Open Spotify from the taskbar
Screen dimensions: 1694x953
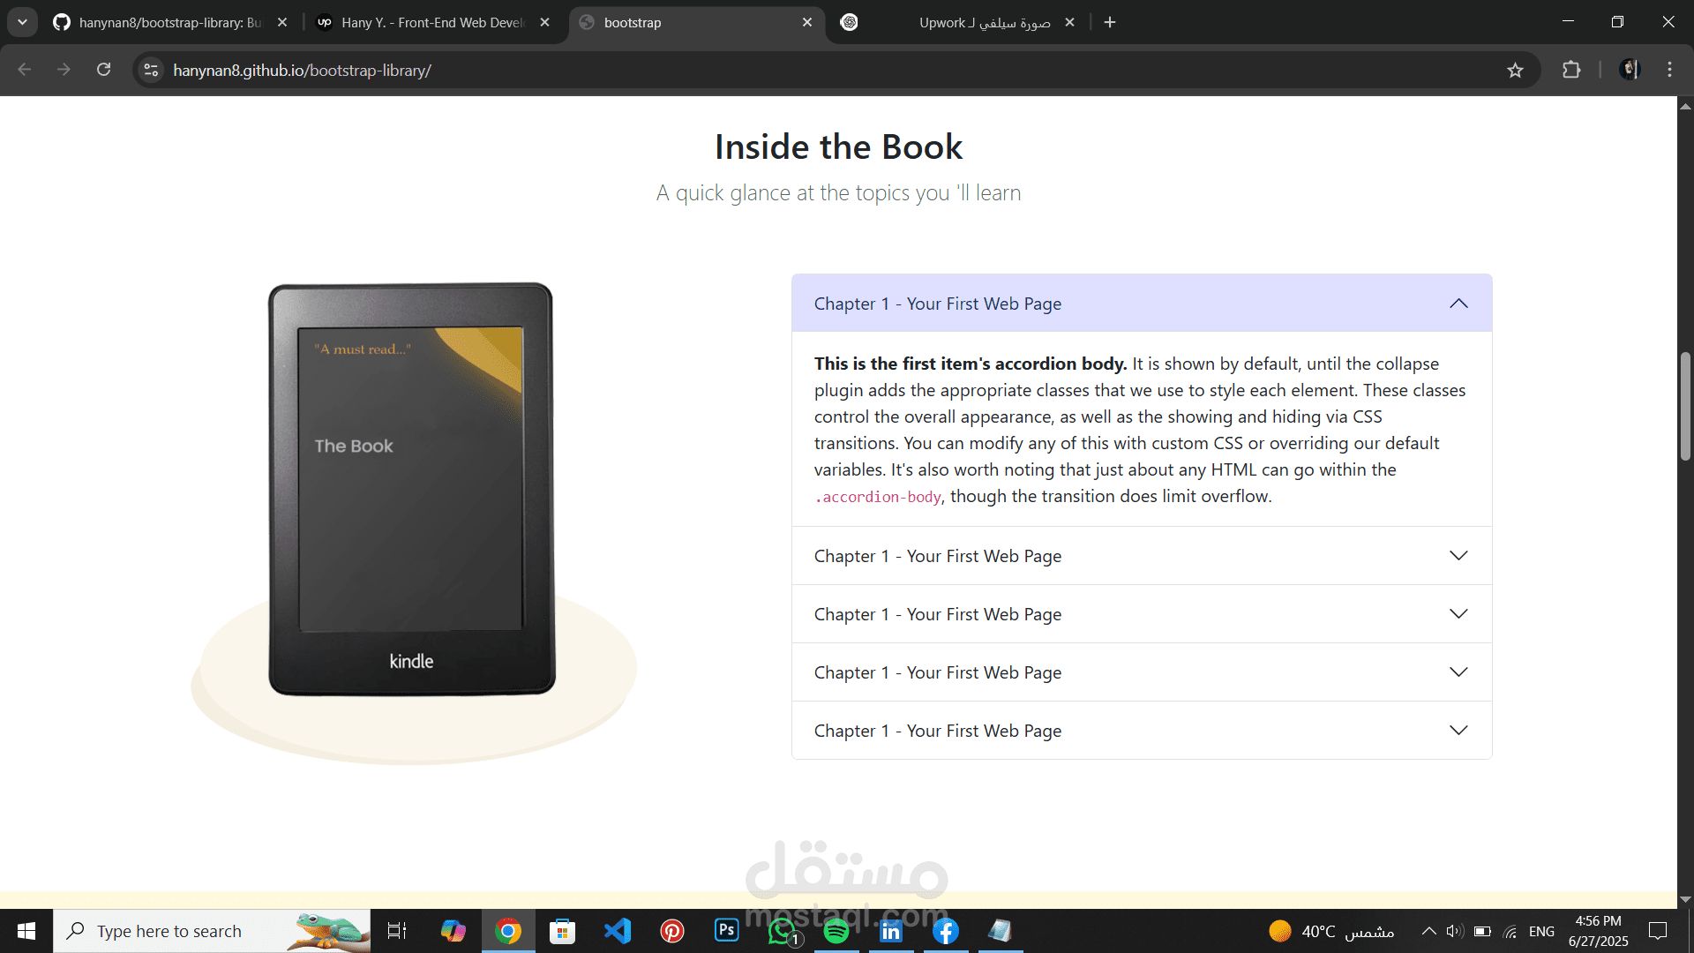tap(836, 931)
